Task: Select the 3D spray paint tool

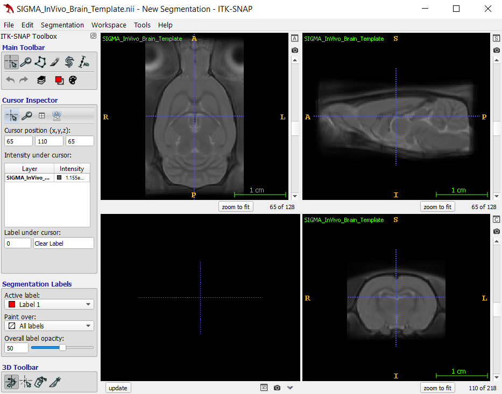Action: click(39, 382)
